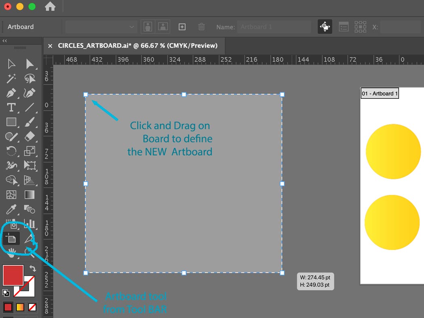Click the red Fill color swatch
Viewport: 424px width, 318px height.
(x=13, y=275)
